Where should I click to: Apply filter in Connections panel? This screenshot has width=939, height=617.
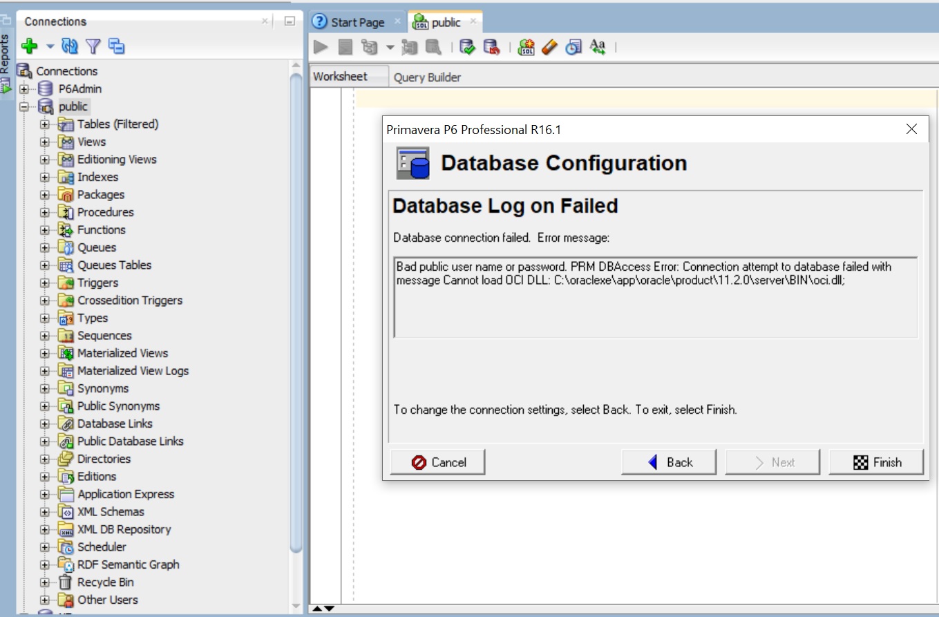point(93,46)
